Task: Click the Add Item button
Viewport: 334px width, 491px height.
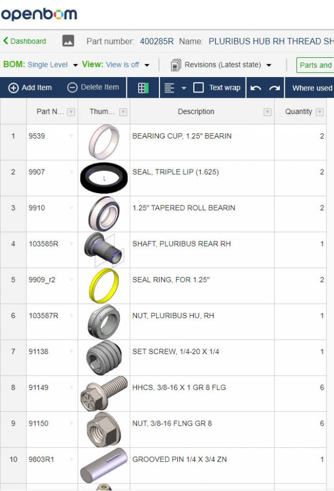Action: click(31, 88)
